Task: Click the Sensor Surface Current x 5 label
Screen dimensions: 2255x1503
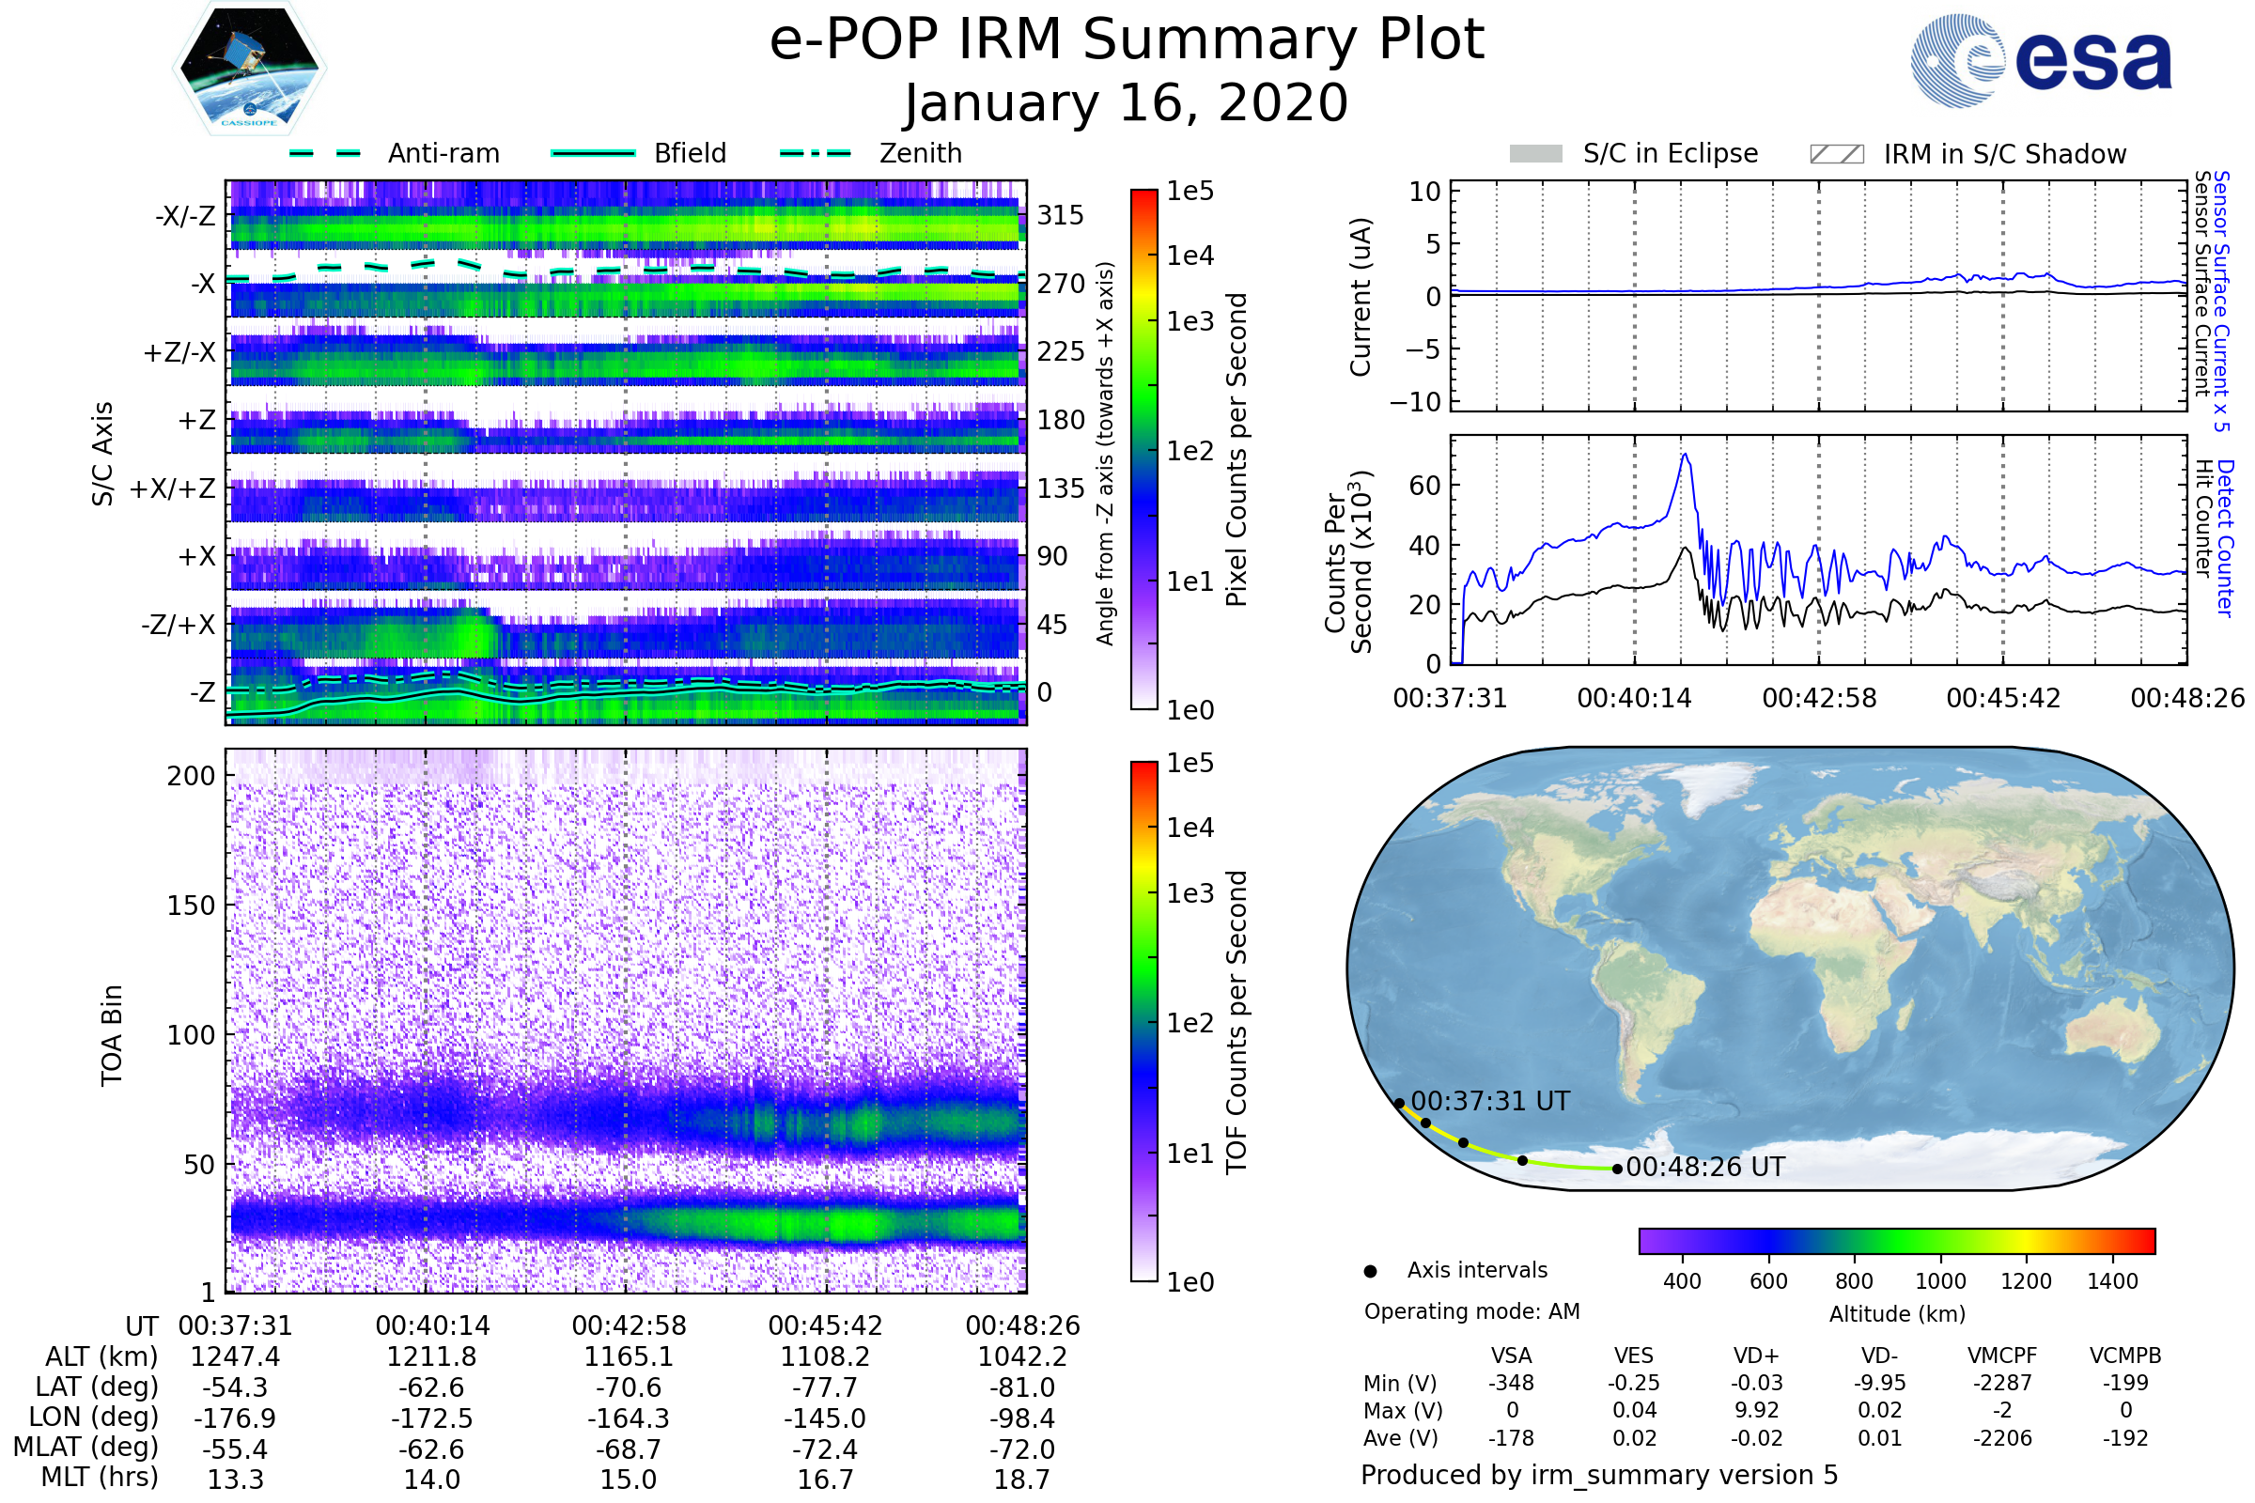Action: pyautogui.click(x=2221, y=300)
